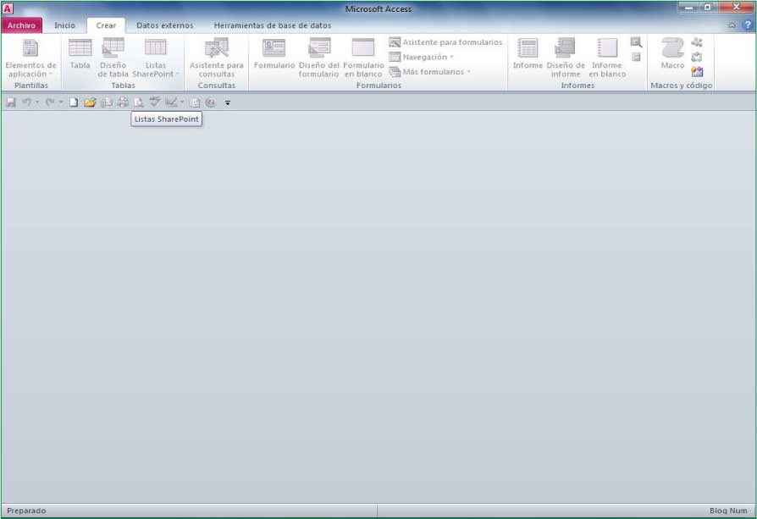Open Diseño de informe
This screenshot has width=757, height=519.
[565, 57]
